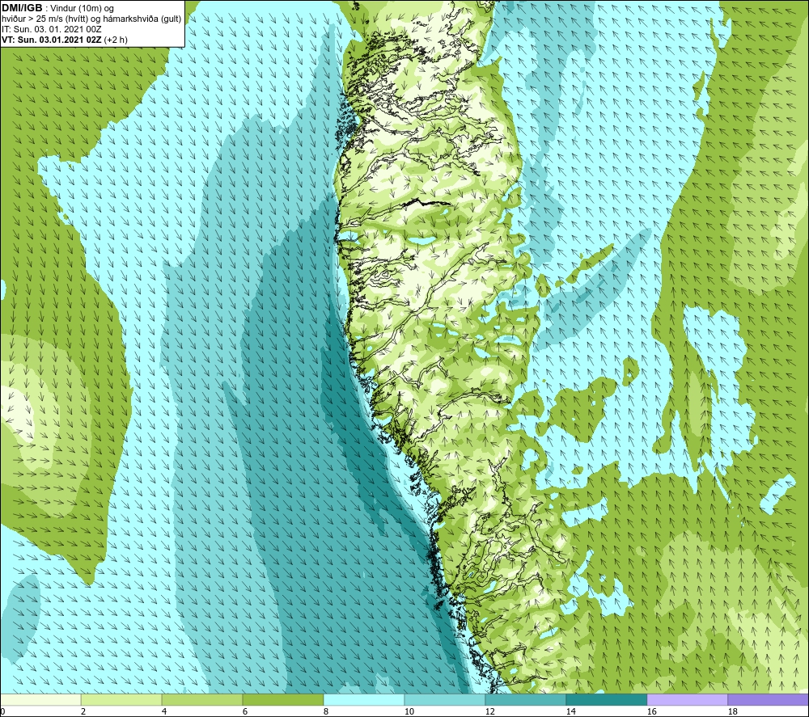This screenshot has height=717, width=809.
Task: Click the 'IT: Sun. 03. 01. 2021 00Z' text
Action: point(51,29)
